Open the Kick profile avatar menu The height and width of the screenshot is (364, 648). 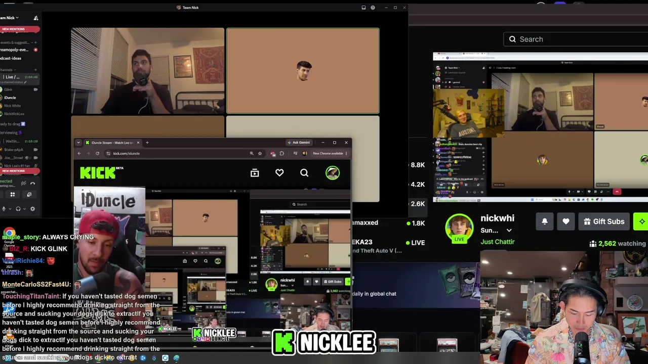(x=332, y=173)
